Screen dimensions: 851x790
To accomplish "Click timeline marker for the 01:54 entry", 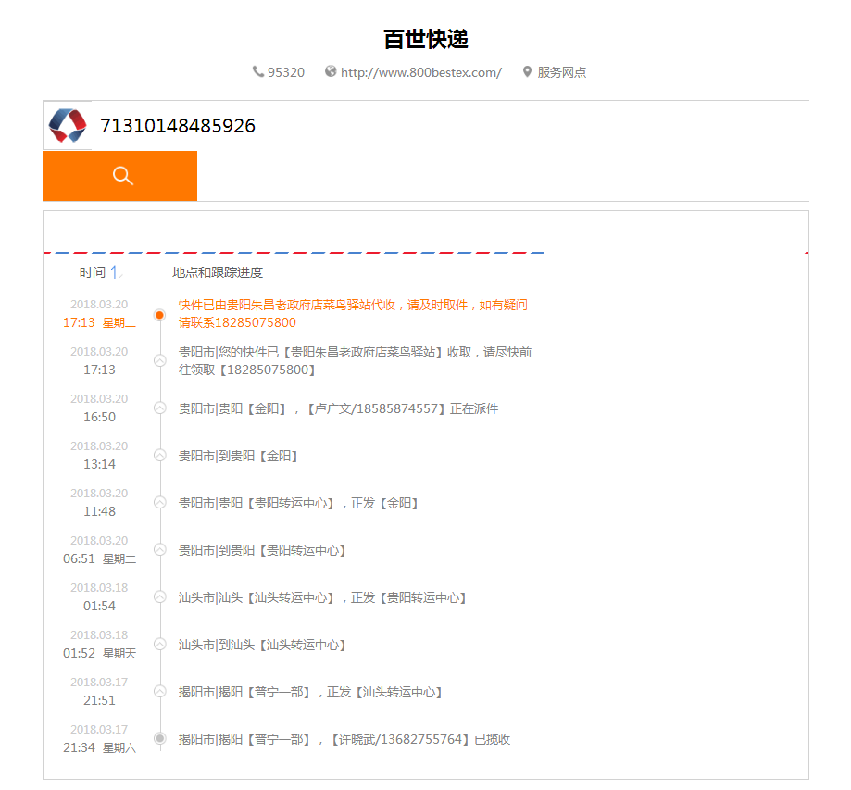I will coord(159,596).
